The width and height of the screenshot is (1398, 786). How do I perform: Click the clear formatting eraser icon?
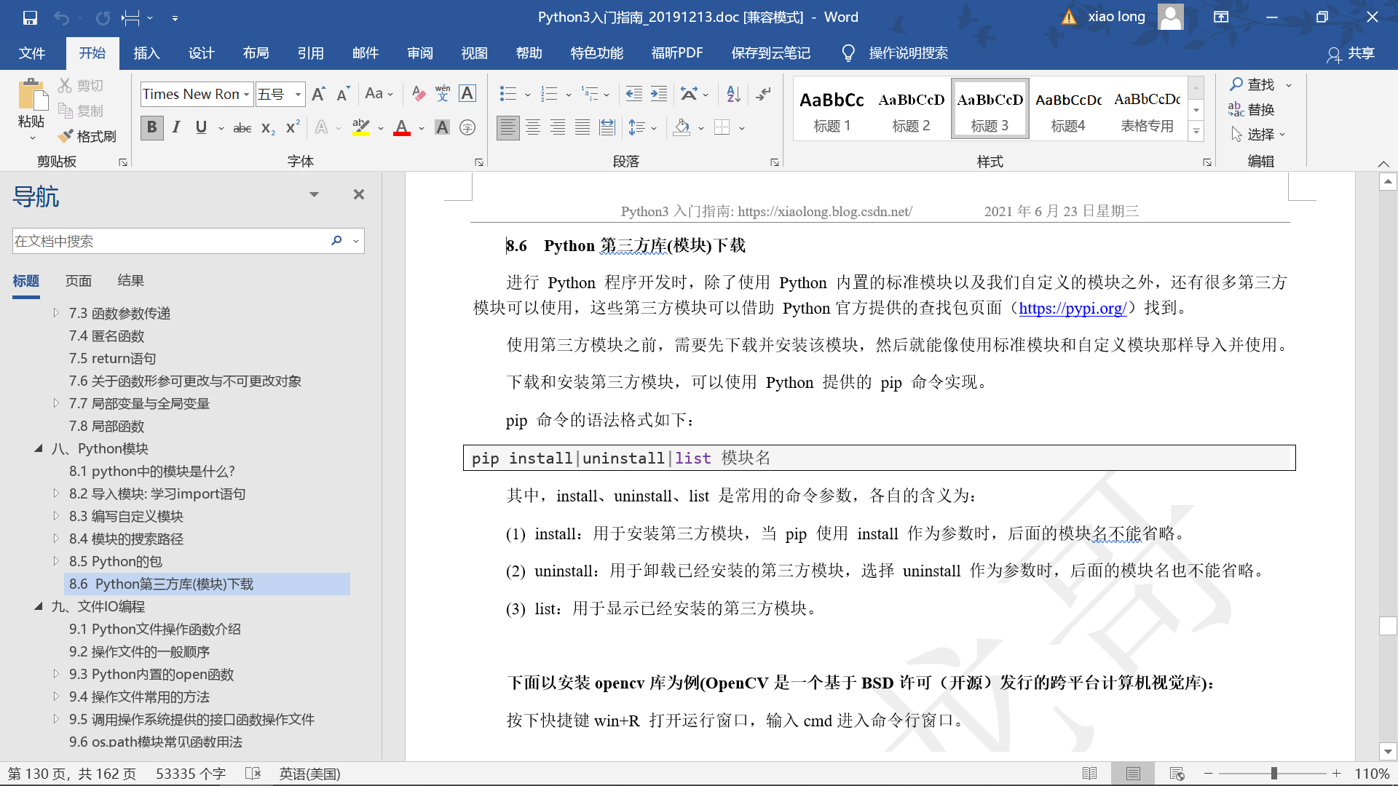coord(418,94)
